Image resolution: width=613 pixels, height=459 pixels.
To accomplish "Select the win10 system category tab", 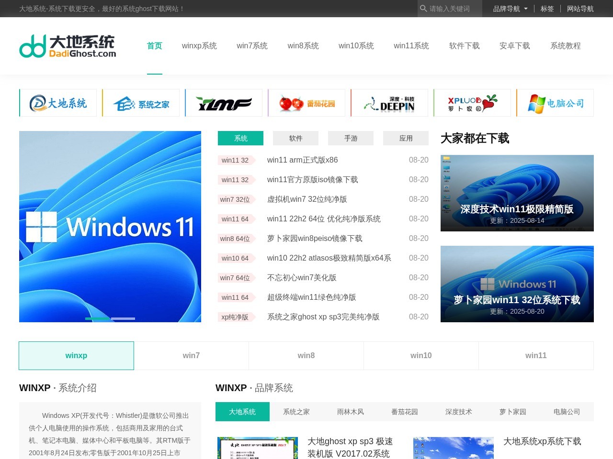I will click(421, 356).
